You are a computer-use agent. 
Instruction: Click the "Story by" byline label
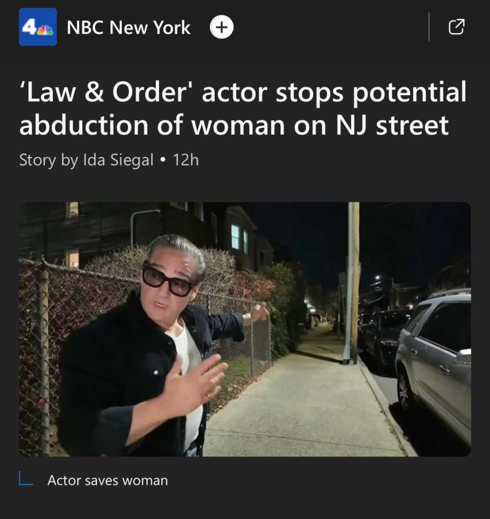49,160
